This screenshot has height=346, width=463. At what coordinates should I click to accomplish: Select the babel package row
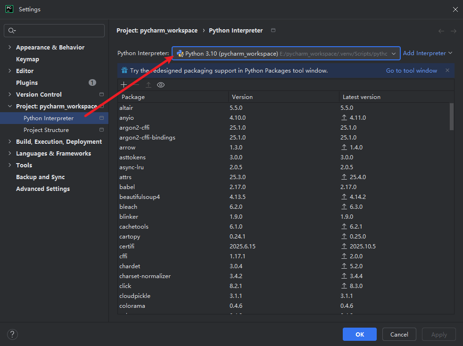click(283, 187)
